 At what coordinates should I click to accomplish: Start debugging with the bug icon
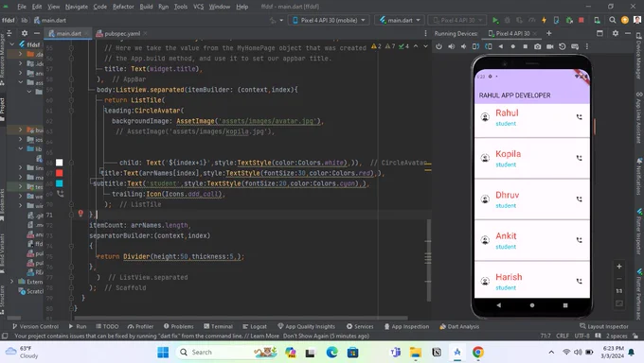tap(508, 20)
